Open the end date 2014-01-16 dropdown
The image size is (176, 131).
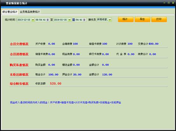pyautogui.click(x=69, y=20)
